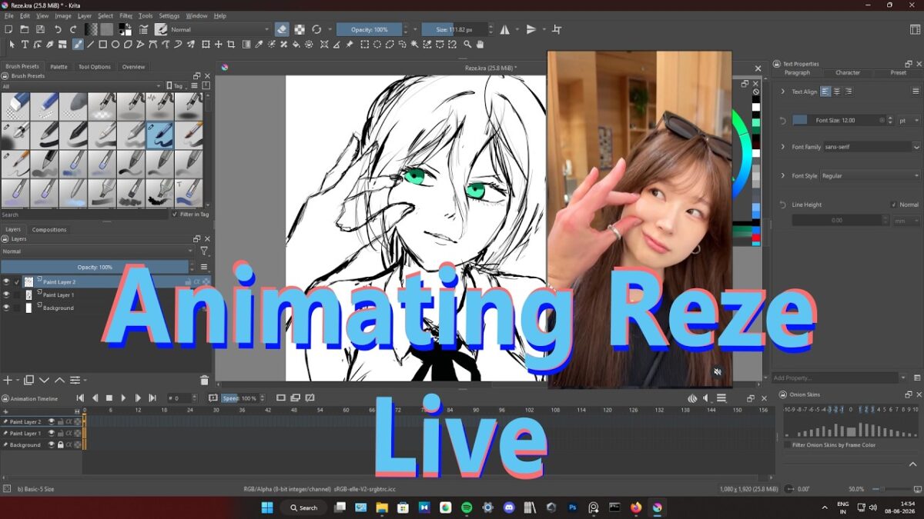The image size is (924, 519).
Task: Switch to Tool Options tab
Action: (95, 67)
